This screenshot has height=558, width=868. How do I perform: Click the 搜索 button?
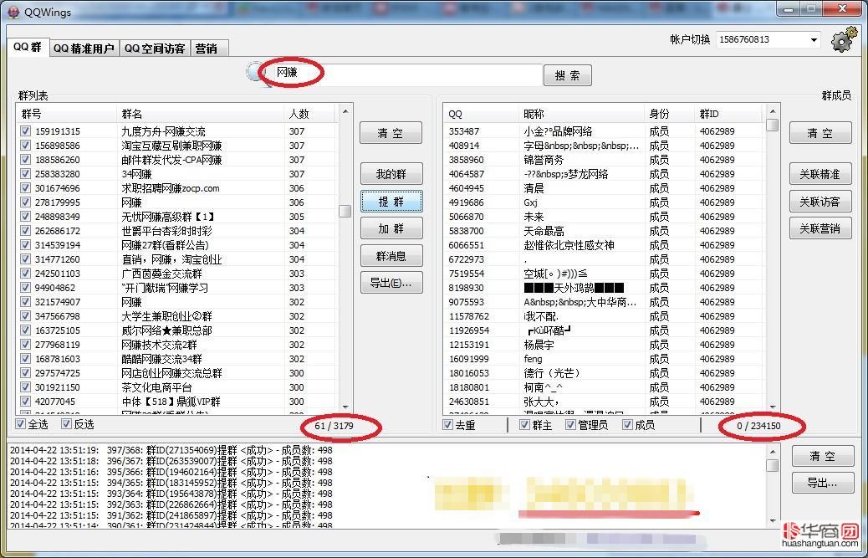(568, 75)
